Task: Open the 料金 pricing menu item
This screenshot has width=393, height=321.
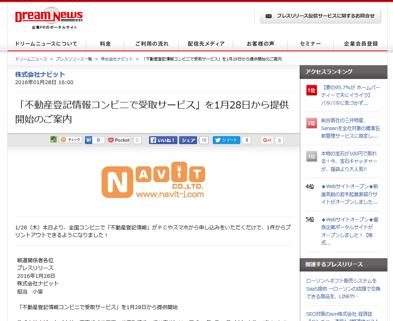Action: coord(105,44)
